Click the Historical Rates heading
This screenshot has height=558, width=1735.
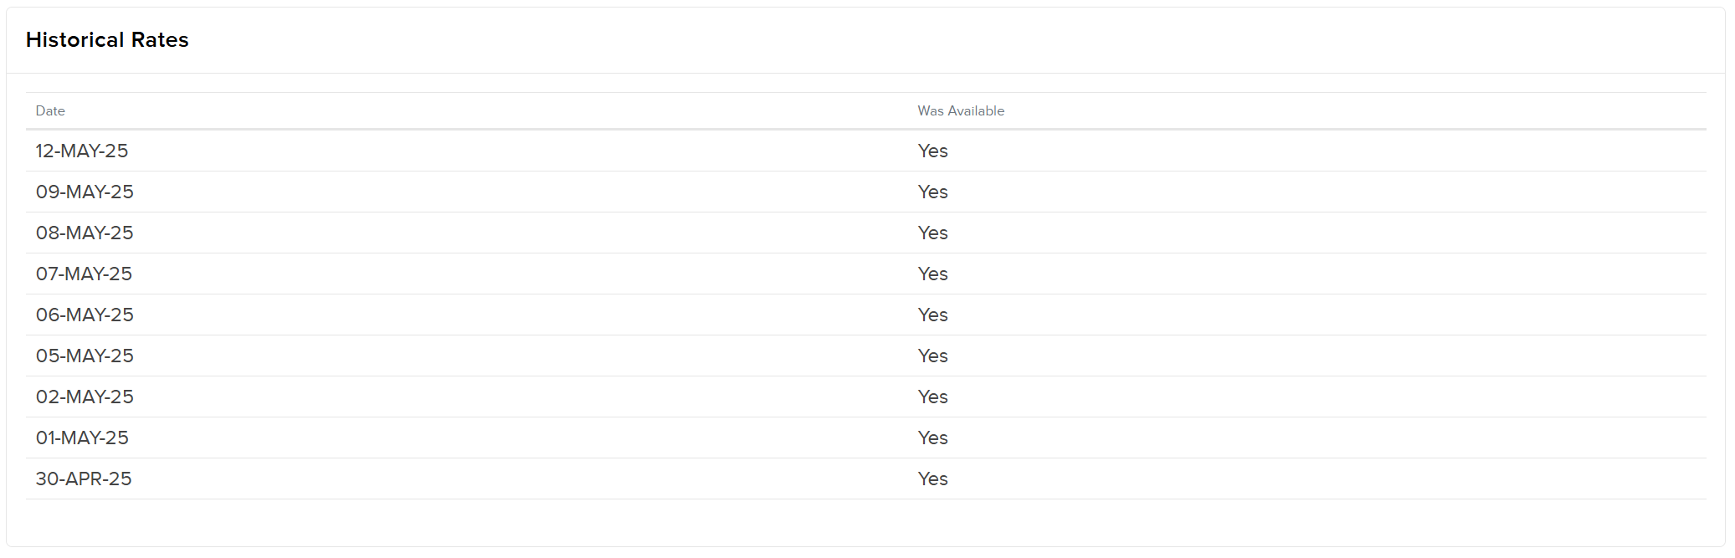pos(107,39)
